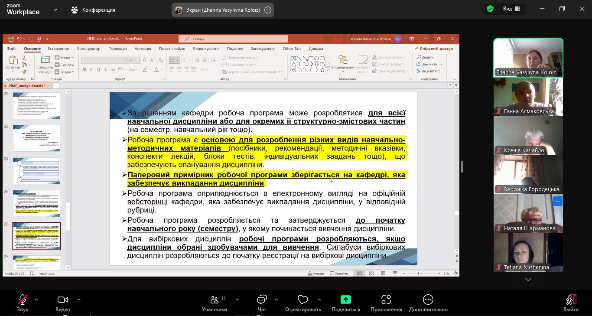The width and height of the screenshot is (592, 316).
Task: Click the fit slide to window icon
Action: click(455, 274)
